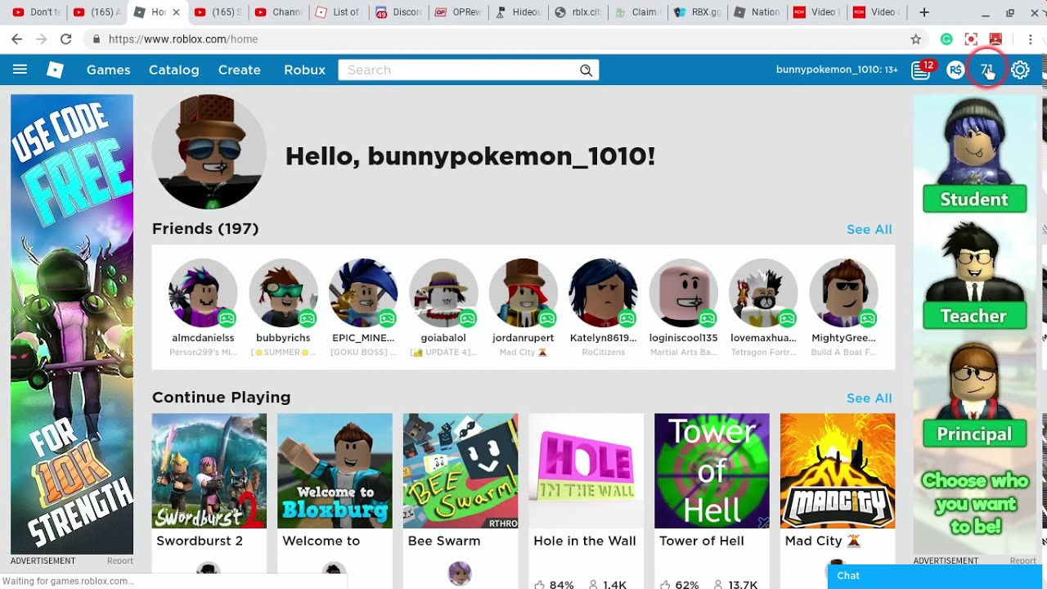Switch to the rblx.cit browser tab
Viewport: 1047px width, 589px height.
pos(578,12)
